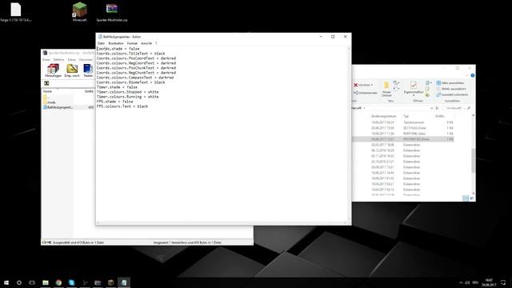Click the Löschen delete icon in Explorer ribbon
This screenshot has height=288, width=512.
tap(355, 85)
